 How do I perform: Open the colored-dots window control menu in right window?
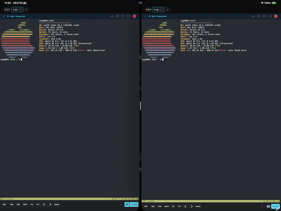149,10
